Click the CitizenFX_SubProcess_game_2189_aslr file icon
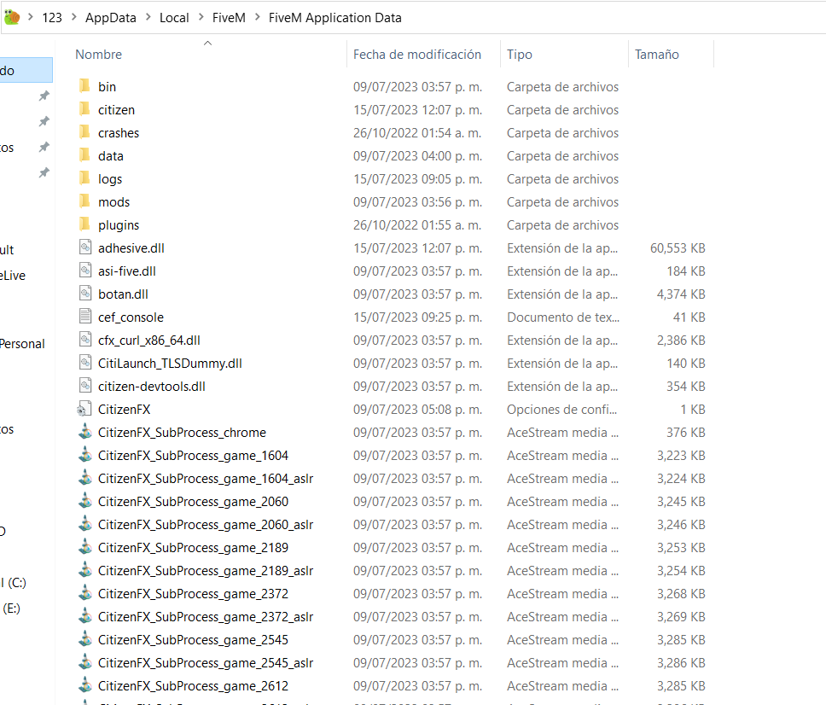 pos(84,570)
